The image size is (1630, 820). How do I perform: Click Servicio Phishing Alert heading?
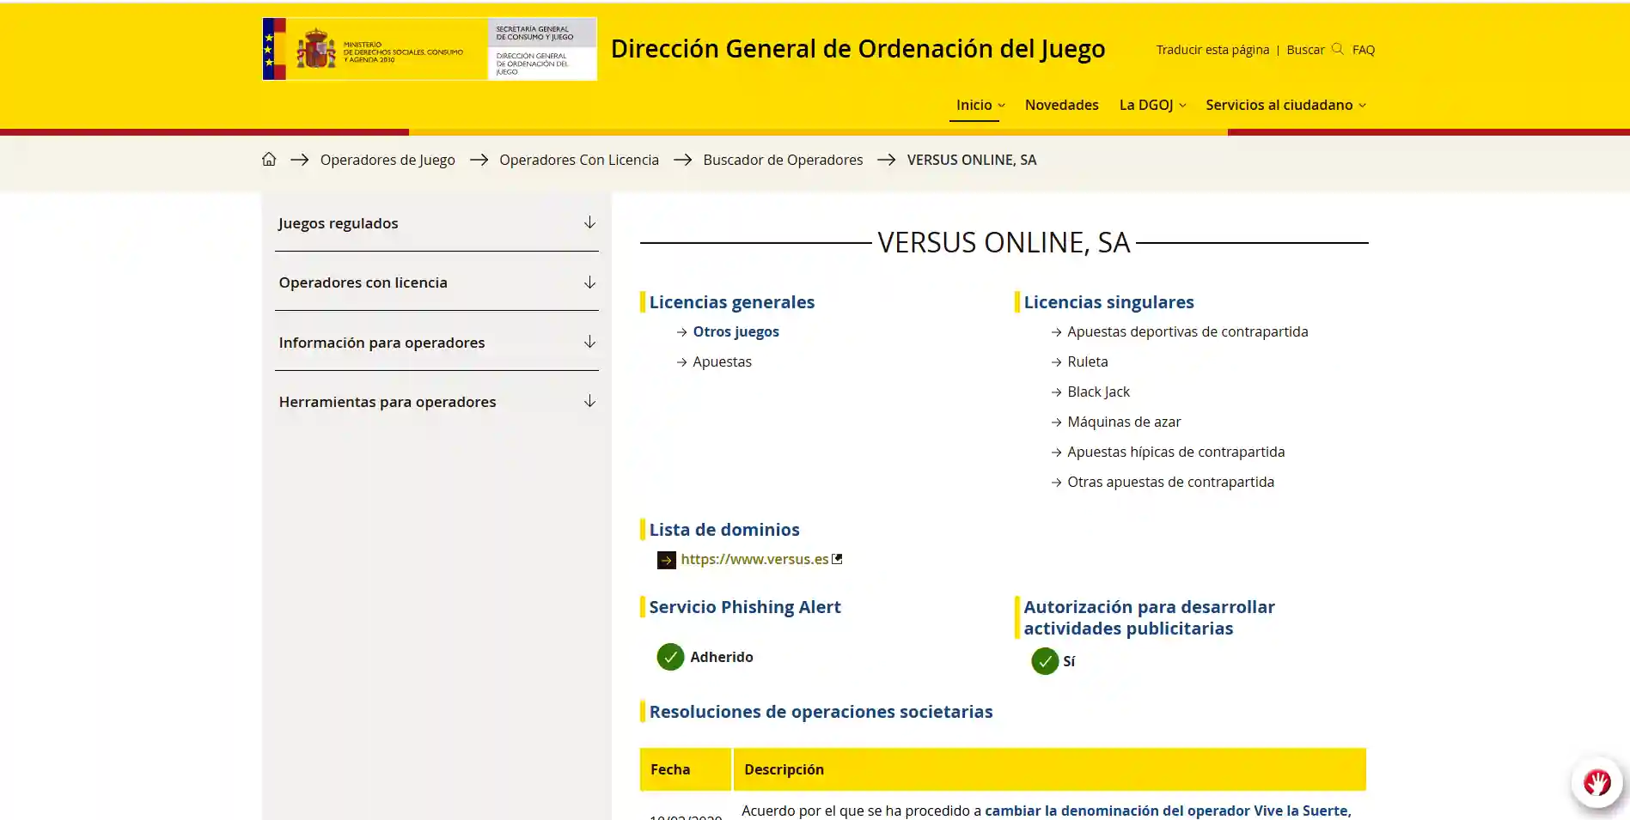click(x=744, y=607)
